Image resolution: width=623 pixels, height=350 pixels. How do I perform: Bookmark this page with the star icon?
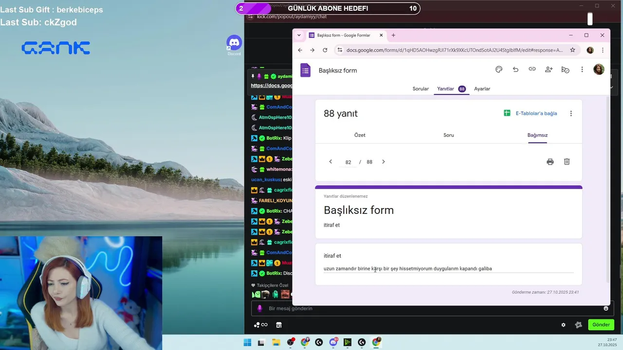(x=573, y=50)
